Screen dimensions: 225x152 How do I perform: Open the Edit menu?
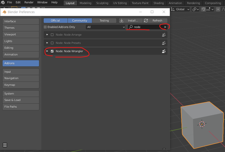point(18,2)
